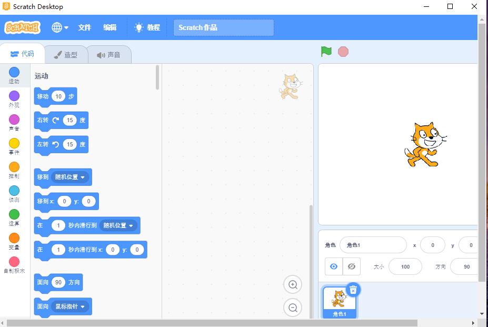Viewport: 488px width, 327px height.
Task: Click the zoom out magnifier icon
Action: coord(293,308)
